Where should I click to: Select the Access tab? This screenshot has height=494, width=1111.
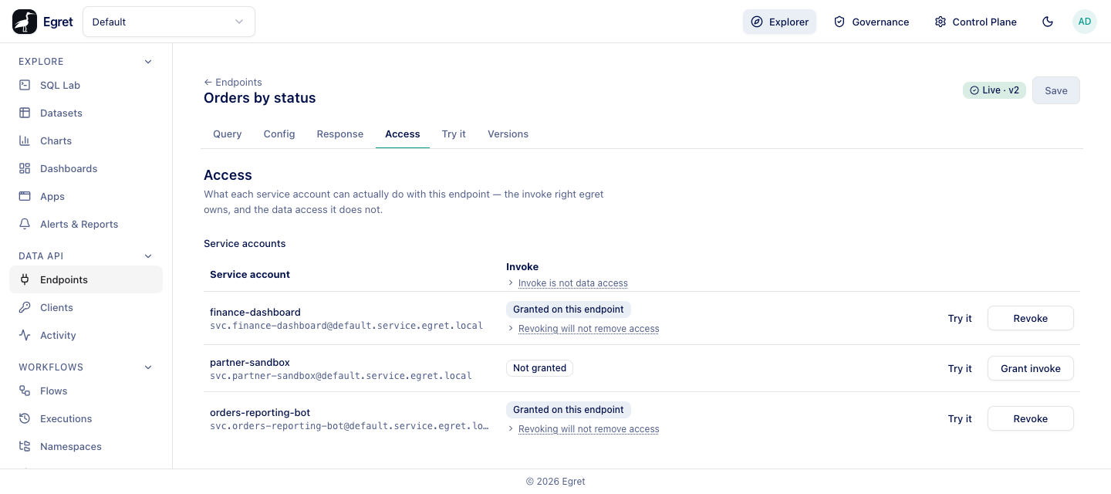pos(402,134)
